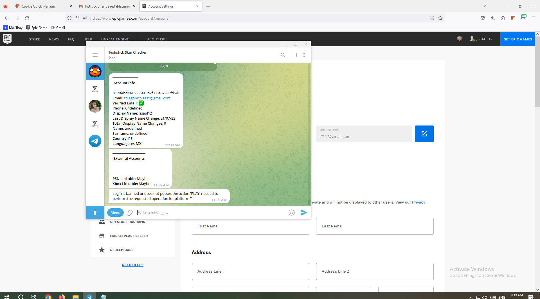Focus the Write a message field
This screenshot has height=299, width=540.
pos(211,213)
